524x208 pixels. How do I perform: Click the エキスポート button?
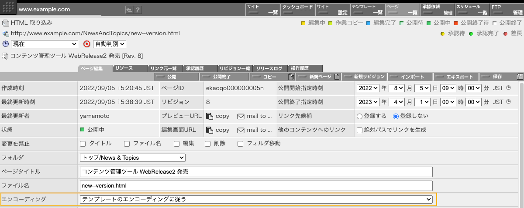[x=455, y=77]
